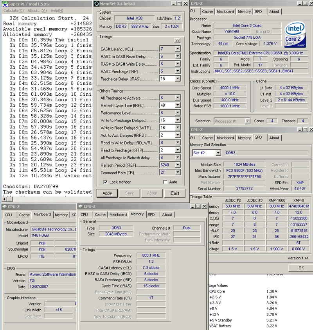
Task: Select Cache tab in the CPU-Z Mainboard window
Action: 25,215
